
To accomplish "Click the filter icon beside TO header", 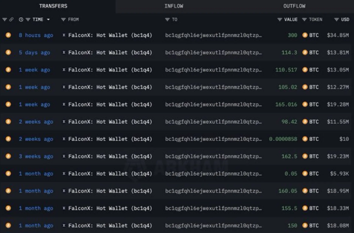I will 167,20.
